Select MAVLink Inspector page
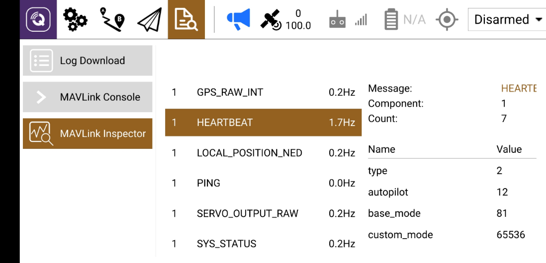This screenshot has height=263, width=546. point(88,133)
